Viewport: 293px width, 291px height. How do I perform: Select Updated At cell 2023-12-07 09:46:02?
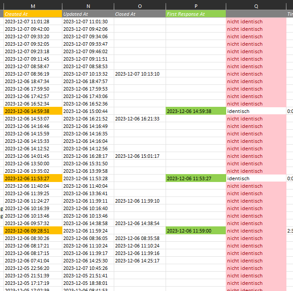coord(88,51)
